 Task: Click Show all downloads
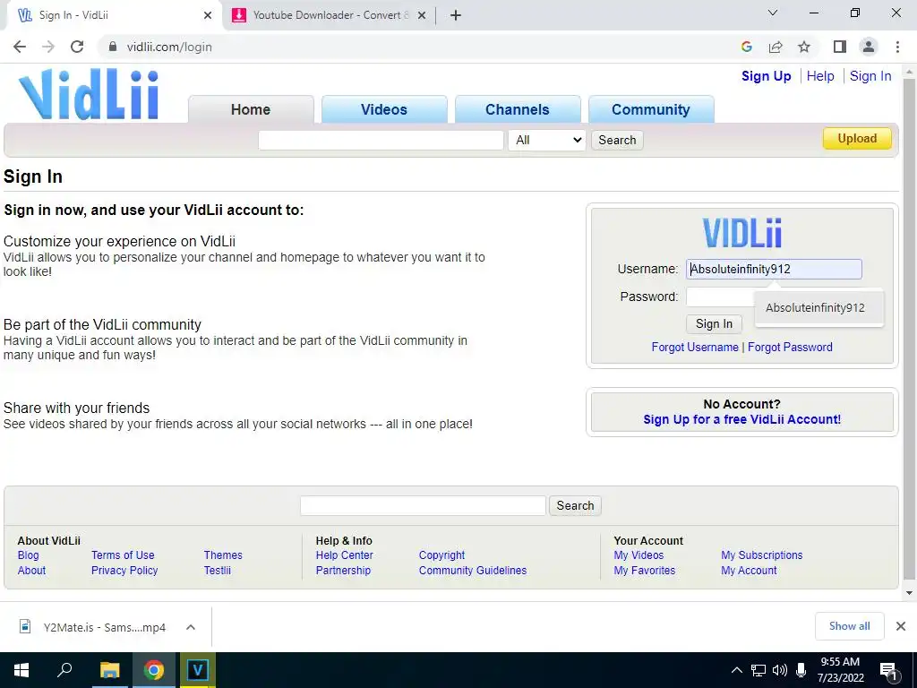(849, 626)
